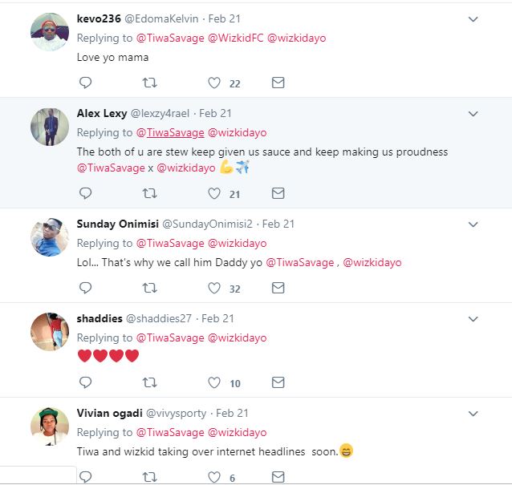Send shaddies' tweet via direct message
The image size is (512, 485).
[x=278, y=382]
